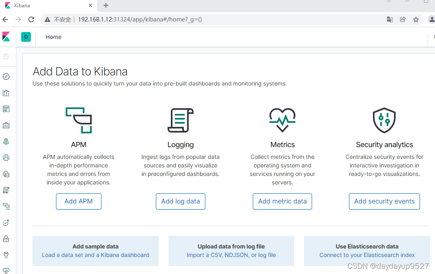Click the not-secure warning triangle icon
435x274 pixels.
click(x=47, y=19)
